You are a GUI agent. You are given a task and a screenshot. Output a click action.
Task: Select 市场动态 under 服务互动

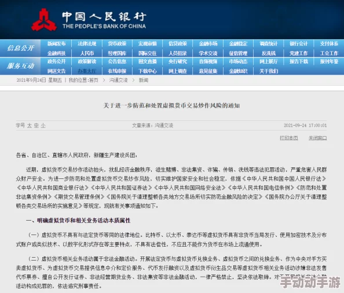(x=238, y=61)
